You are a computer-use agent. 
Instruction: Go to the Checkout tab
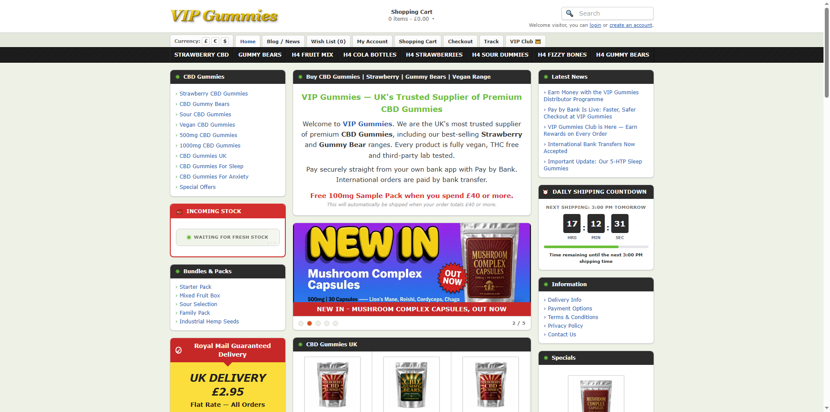(460, 42)
